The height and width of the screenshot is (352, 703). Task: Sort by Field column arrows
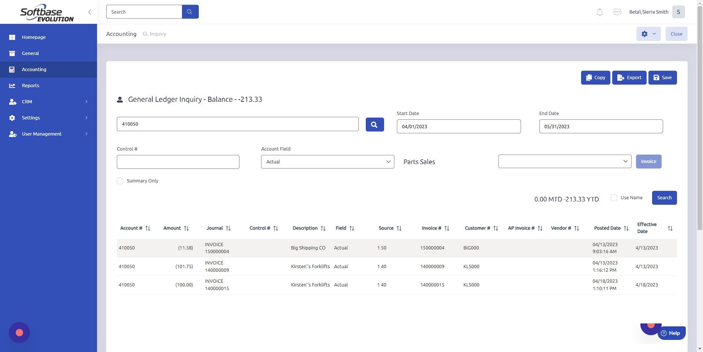351,228
